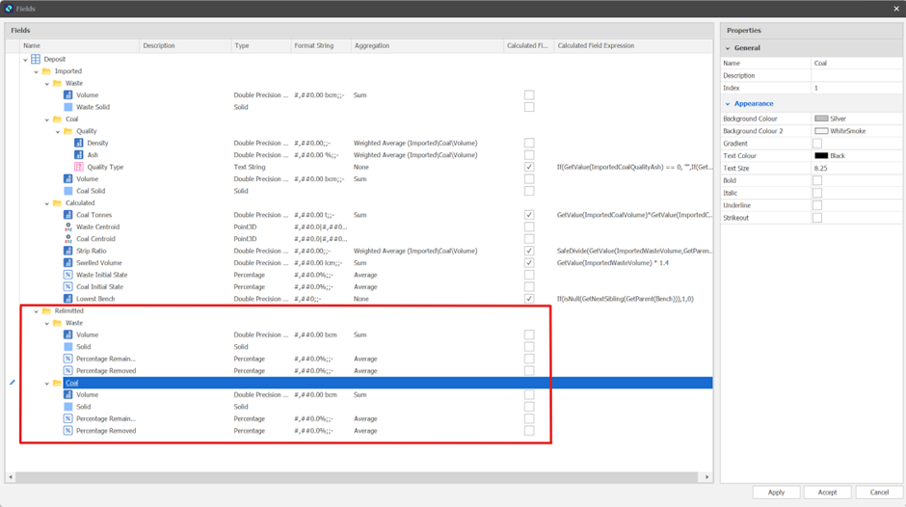
Task: Click the Waste Centroid point icon
Action: click(68, 227)
